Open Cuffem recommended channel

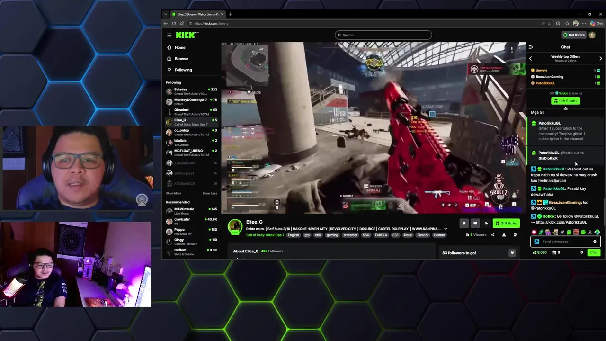[191, 252]
